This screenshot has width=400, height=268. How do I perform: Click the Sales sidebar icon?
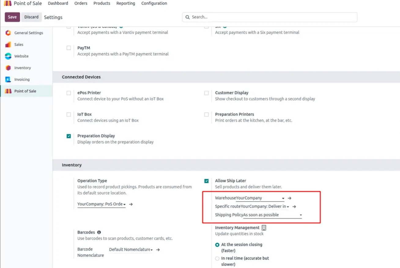pyautogui.click(x=8, y=45)
